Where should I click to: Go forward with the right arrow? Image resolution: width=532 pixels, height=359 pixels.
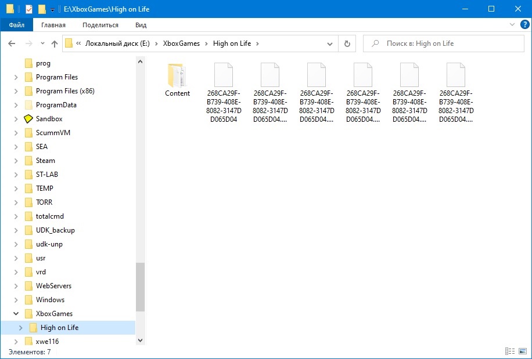29,43
